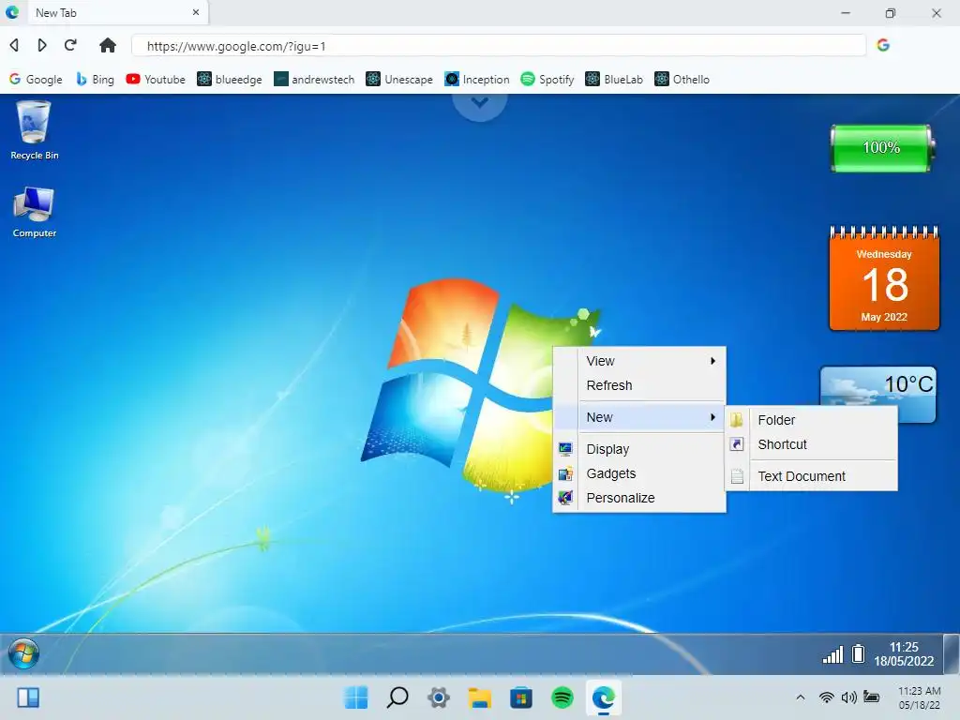Expand the View submenu
The height and width of the screenshot is (720, 960).
click(639, 361)
